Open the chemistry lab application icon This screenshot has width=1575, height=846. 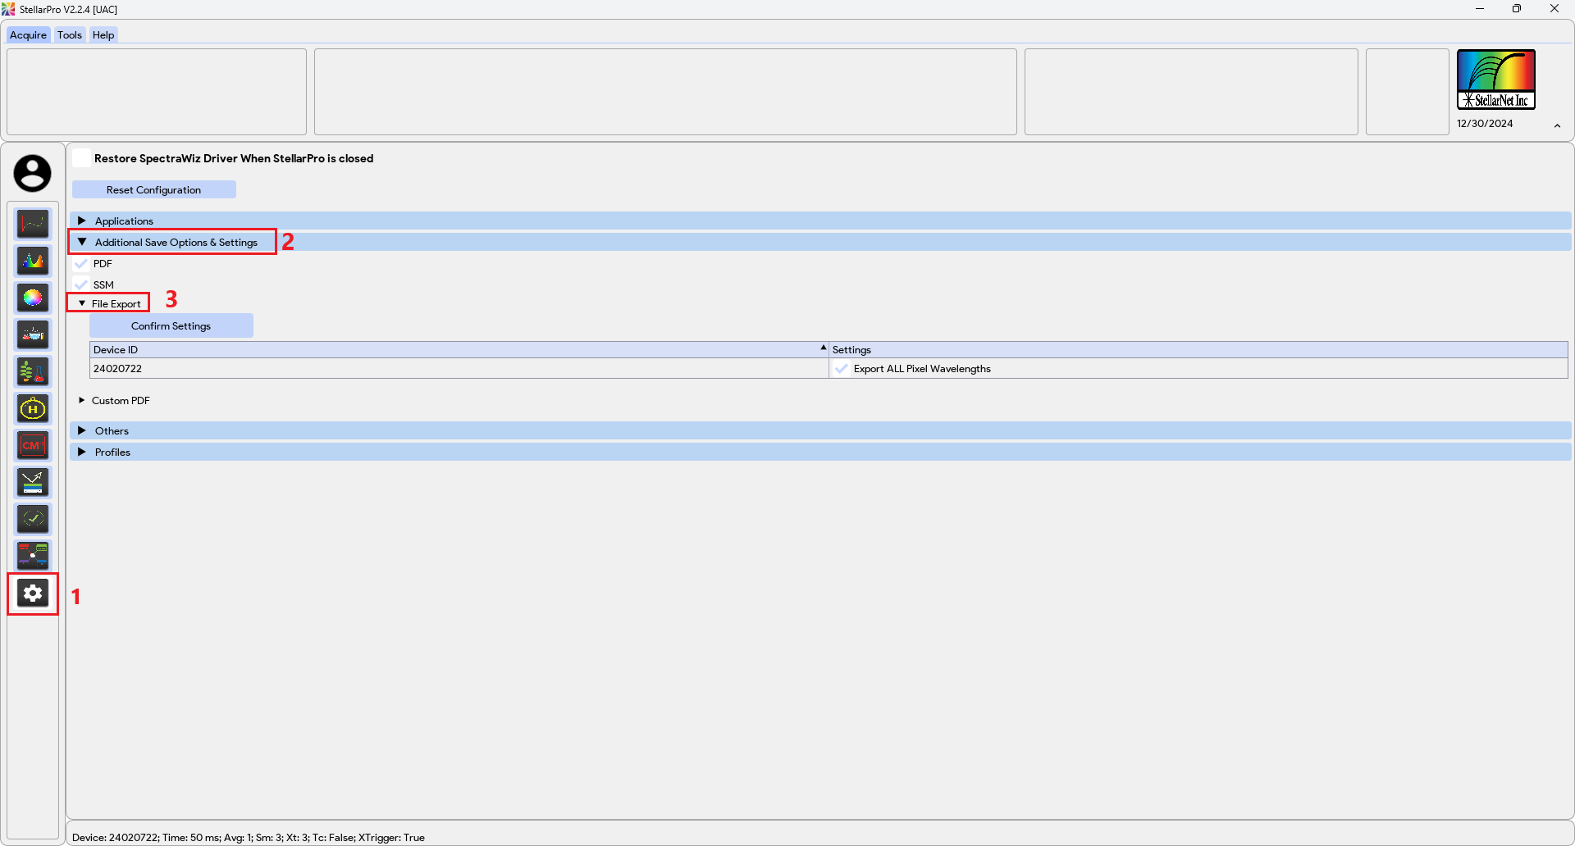tap(32, 334)
